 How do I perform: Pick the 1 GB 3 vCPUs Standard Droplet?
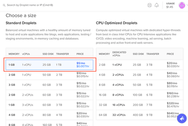click(x=49, y=105)
